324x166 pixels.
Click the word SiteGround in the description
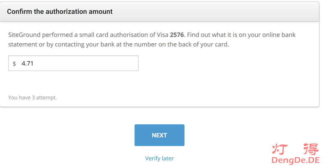pyautogui.click(x=24, y=35)
